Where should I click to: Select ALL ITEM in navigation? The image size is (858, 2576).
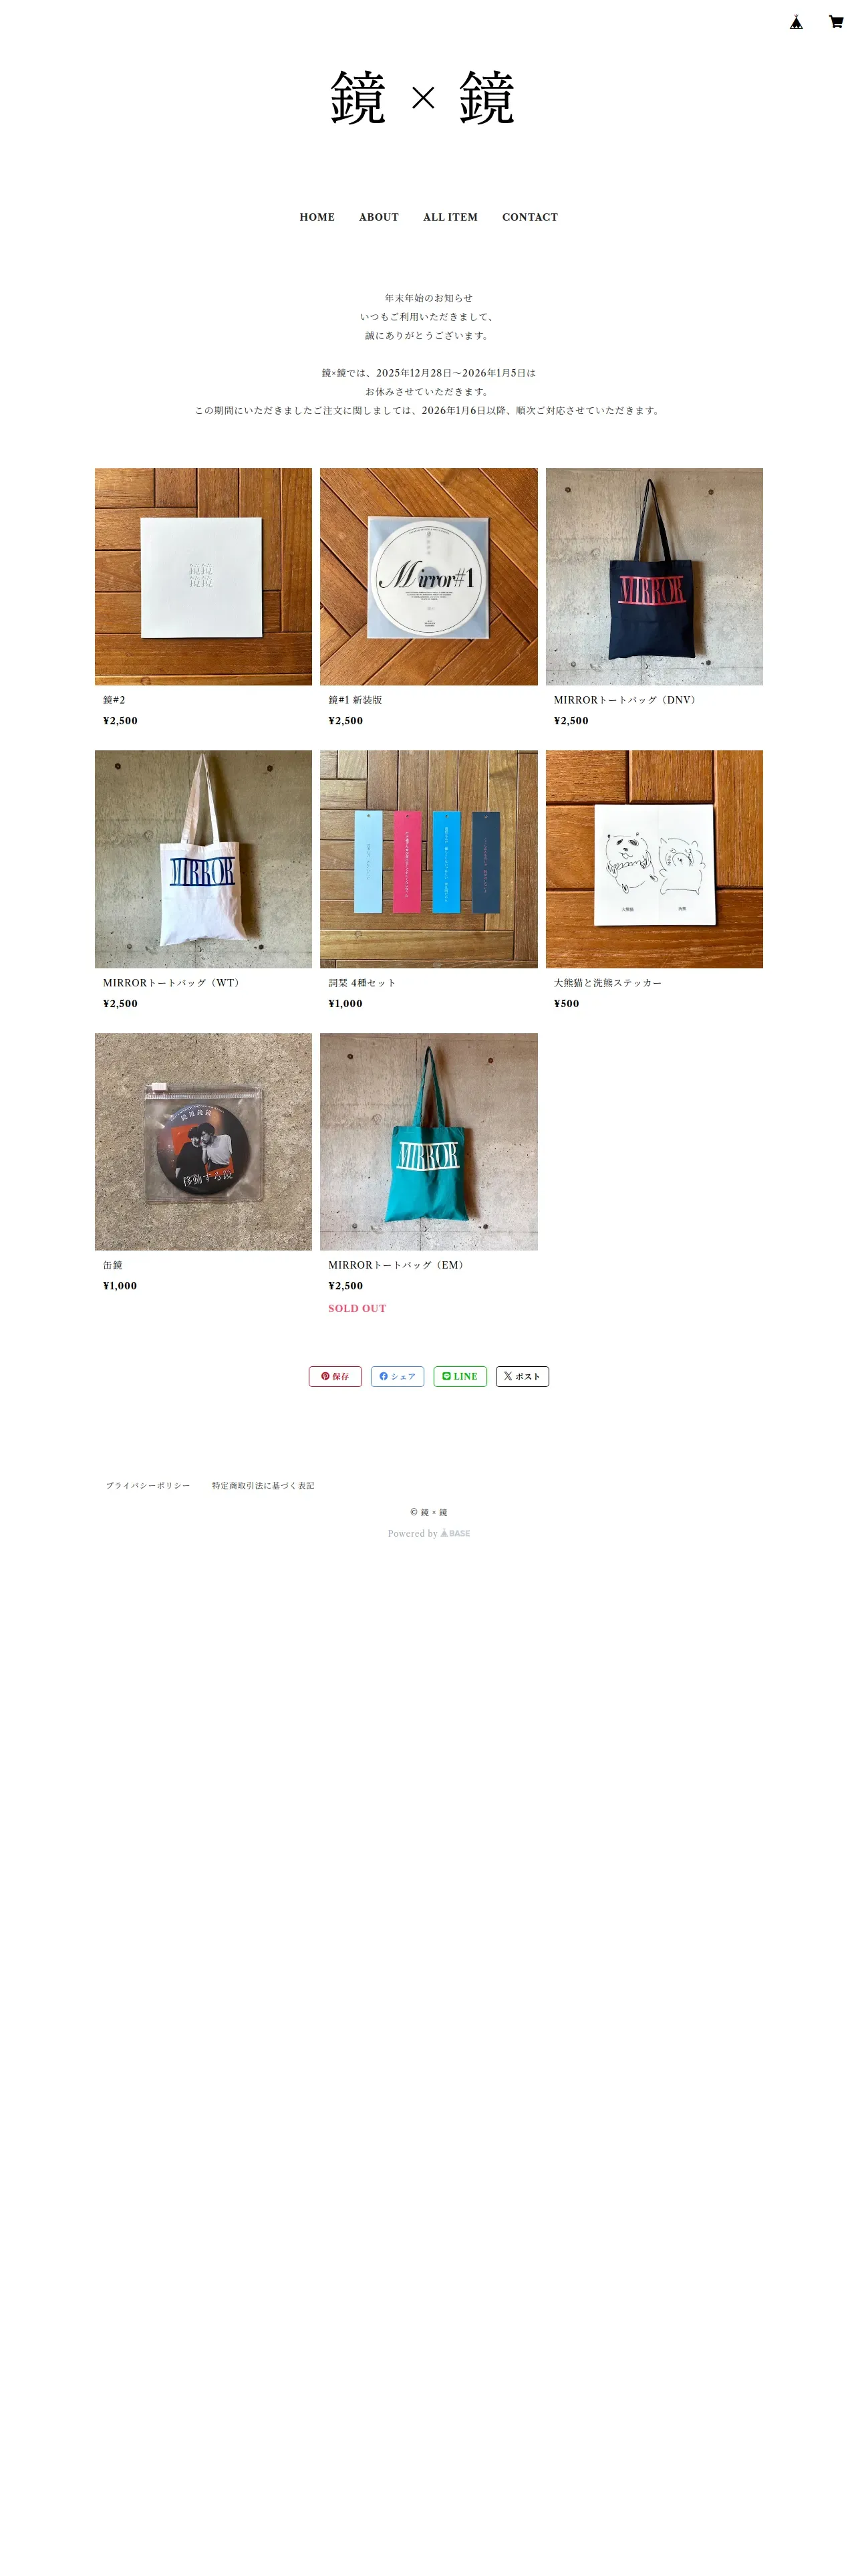(x=450, y=217)
